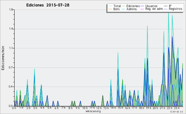Click the '12 h' x-axis label
This screenshot has height=114, width=186.
click(x=99, y=108)
